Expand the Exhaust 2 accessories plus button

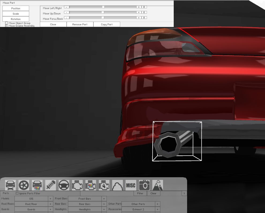click(x=157, y=209)
